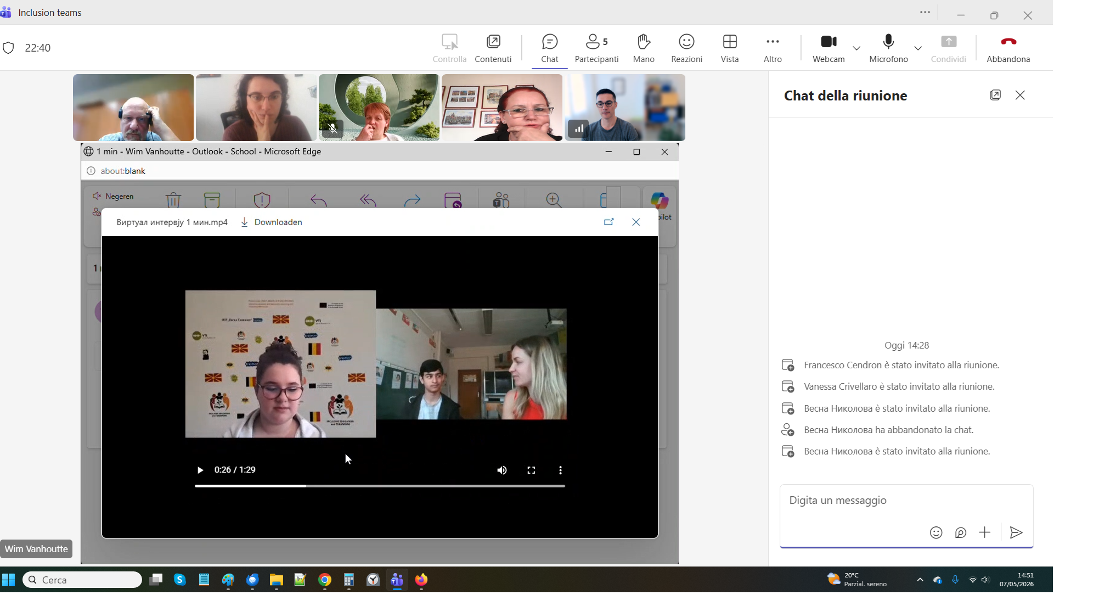The image size is (1116, 595).
Task: Mute or unmute the Microfono
Action: (x=888, y=48)
